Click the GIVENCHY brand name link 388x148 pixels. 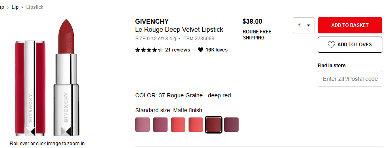[x=152, y=21]
